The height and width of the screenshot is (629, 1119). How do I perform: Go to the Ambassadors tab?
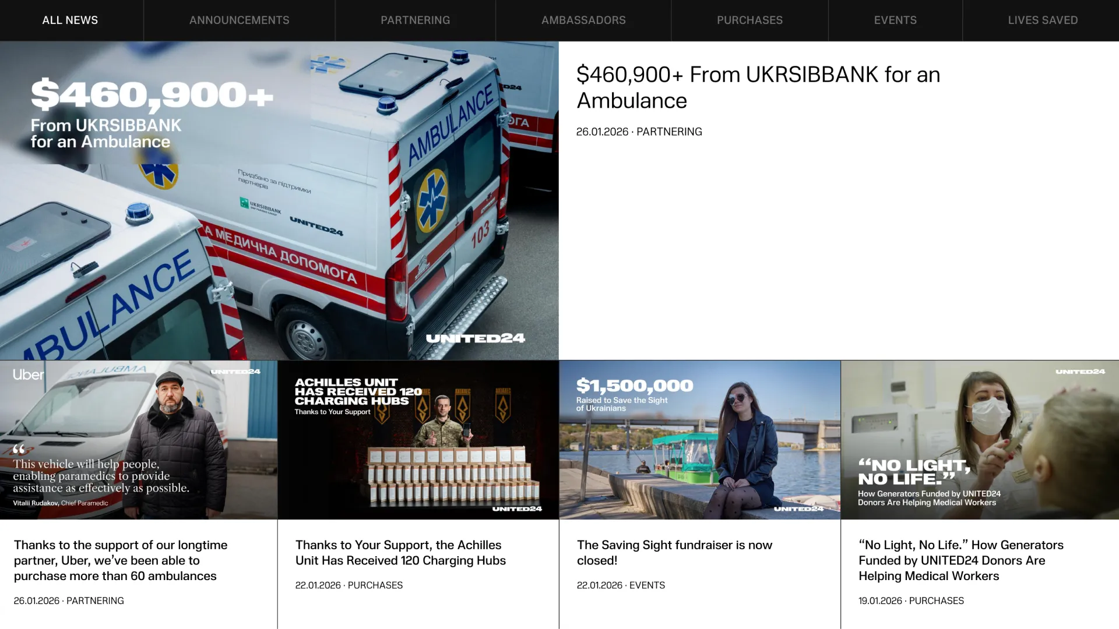[x=583, y=20]
